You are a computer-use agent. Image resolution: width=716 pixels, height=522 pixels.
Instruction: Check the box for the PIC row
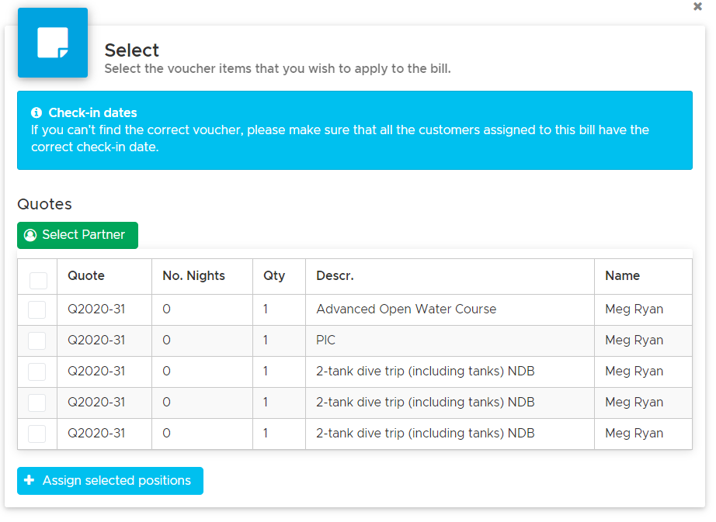tap(37, 341)
